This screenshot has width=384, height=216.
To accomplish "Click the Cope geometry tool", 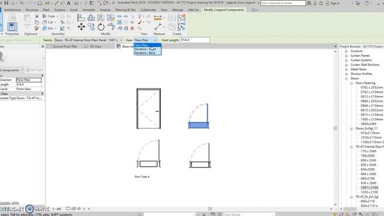I will 49,16.
